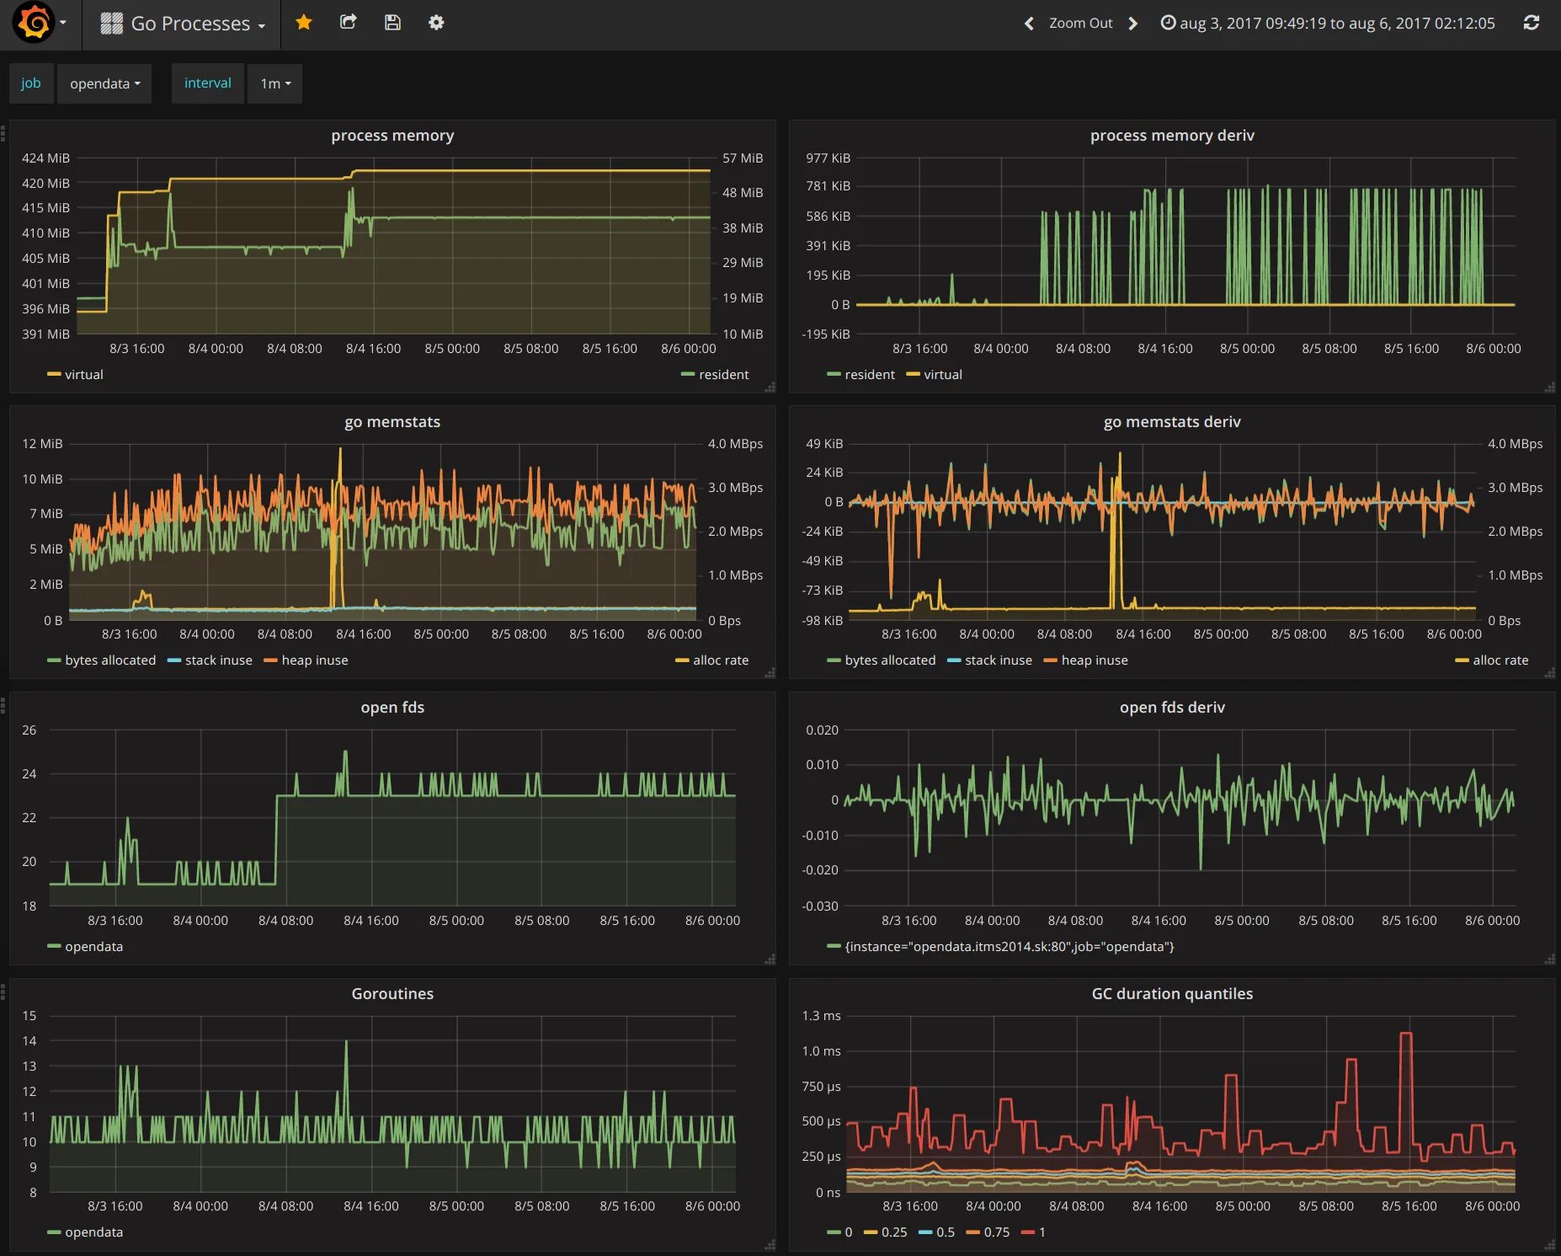Screen dimensions: 1561x1256
Task: Star this dashboard as favorite
Action: 304,23
